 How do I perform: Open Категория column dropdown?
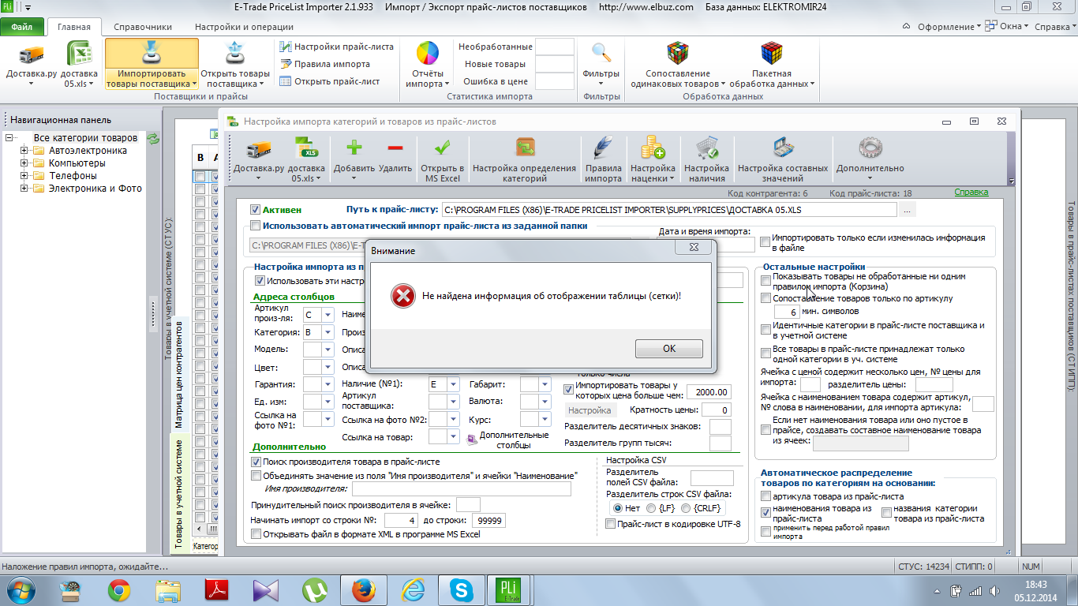click(329, 333)
